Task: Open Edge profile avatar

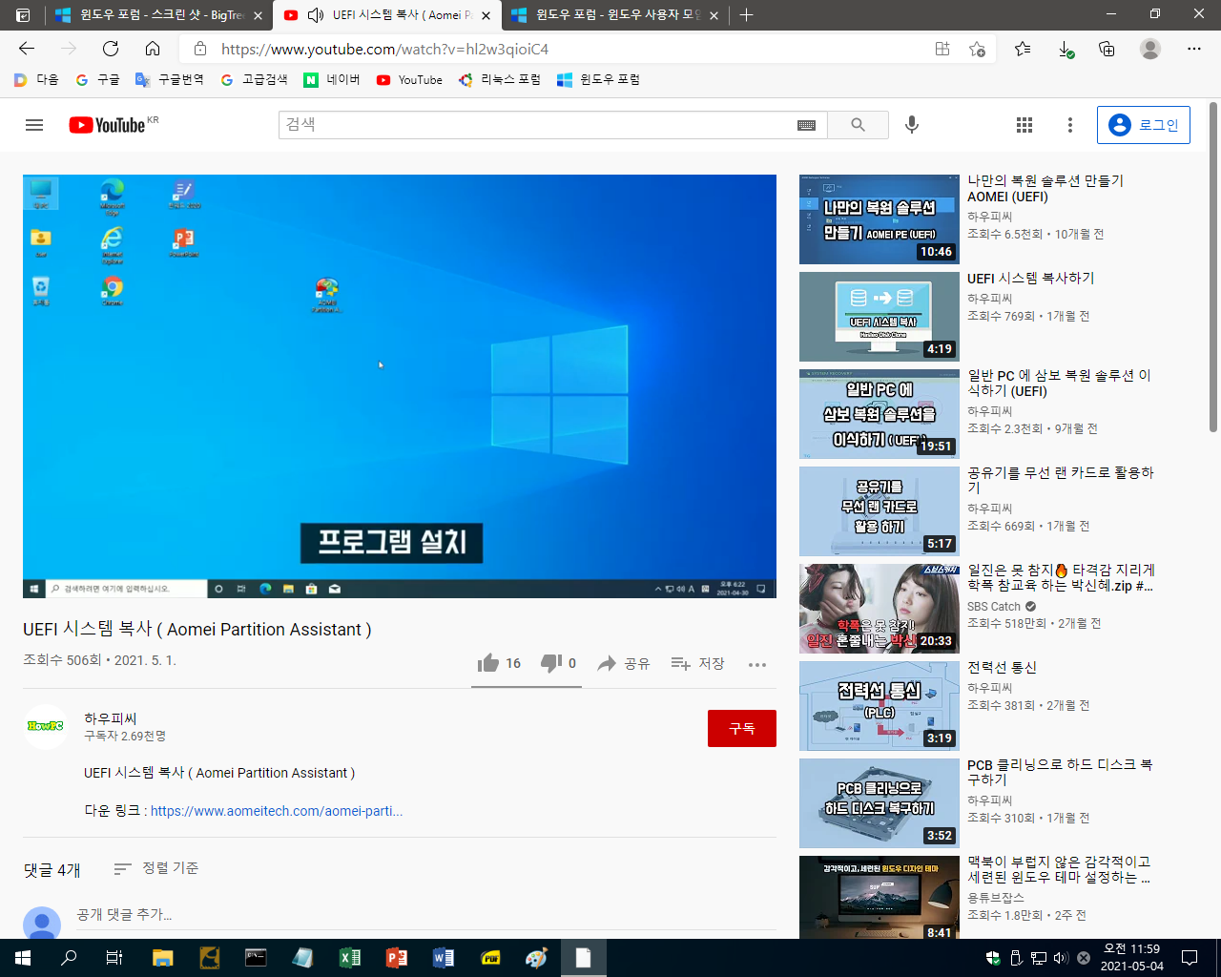Action: click(x=1150, y=49)
